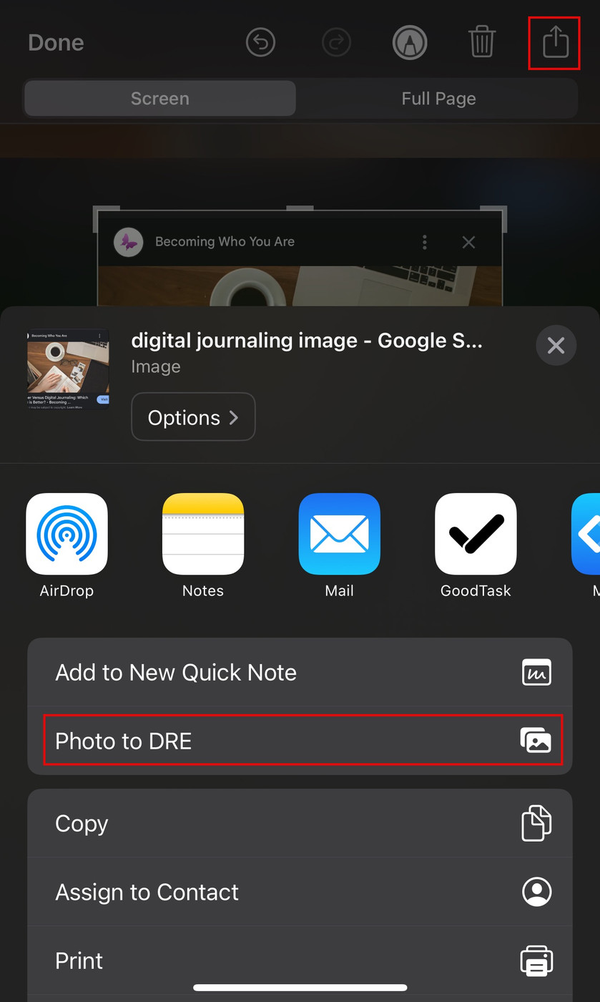The width and height of the screenshot is (600, 1002).
Task: Choose Copy from share actions
Action: tap(300, 823)
